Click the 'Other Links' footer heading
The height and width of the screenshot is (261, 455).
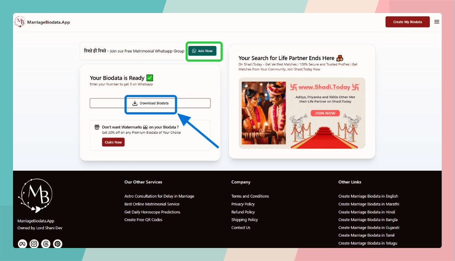click(x=350, y=182)
